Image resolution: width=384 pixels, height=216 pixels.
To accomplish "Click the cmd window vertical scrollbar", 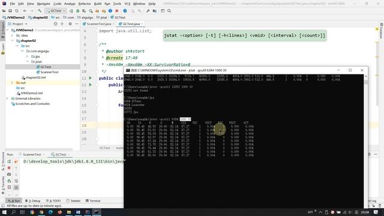I will pos(365,141).
